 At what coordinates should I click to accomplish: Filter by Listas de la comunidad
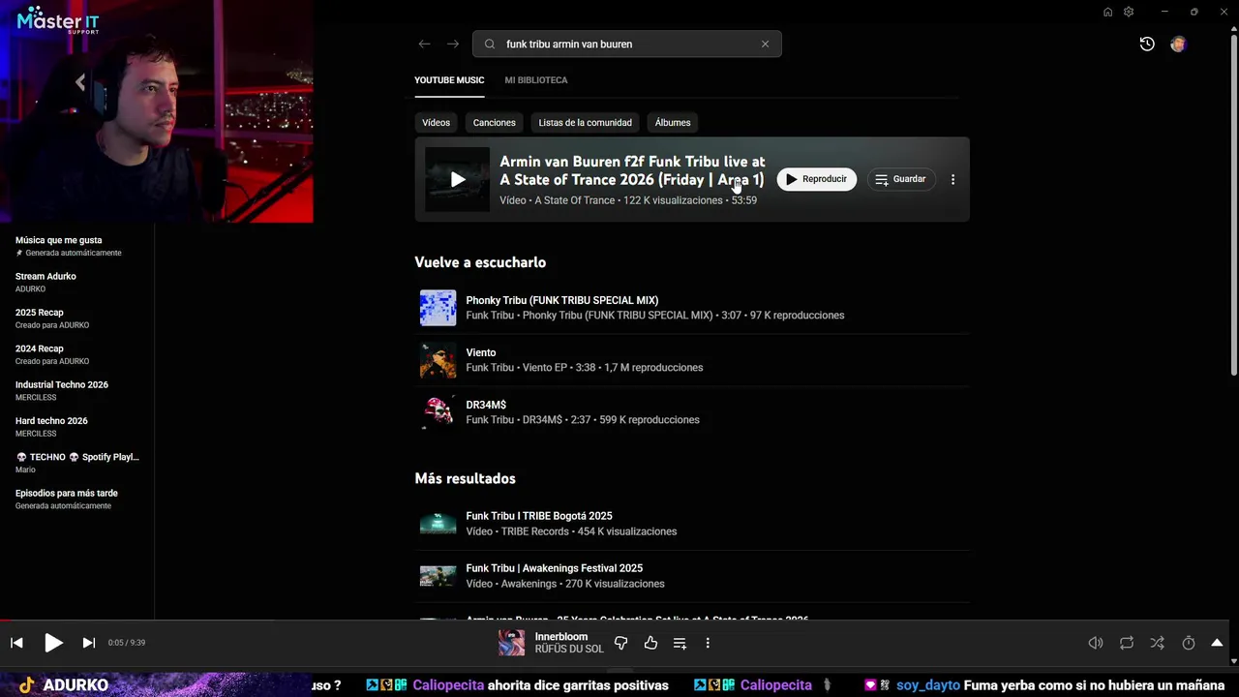tap(585, 123)
